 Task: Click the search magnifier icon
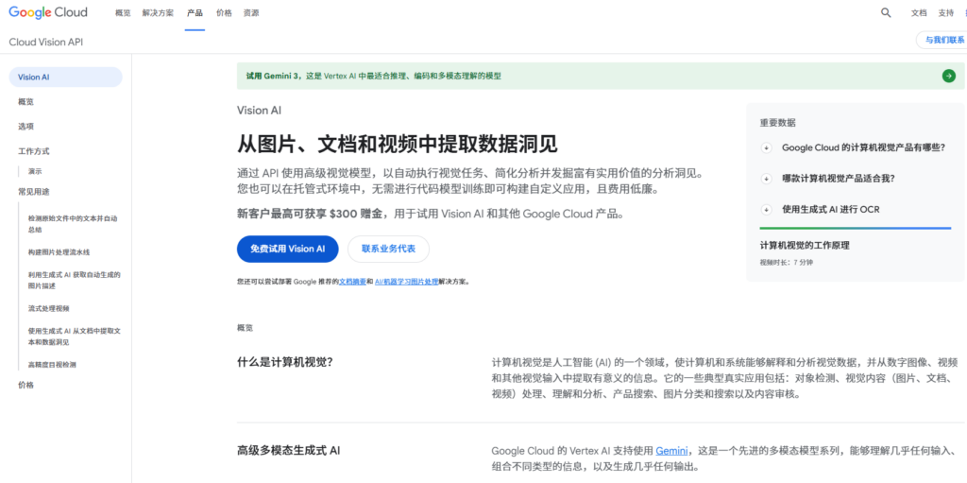[886, 13]
